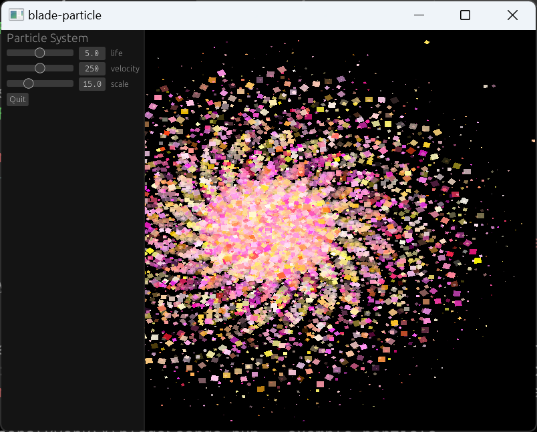This screenshot has width=537, height=432.
Task: Click the blade-particle application icon in title bar
Action: pos(15,14)
